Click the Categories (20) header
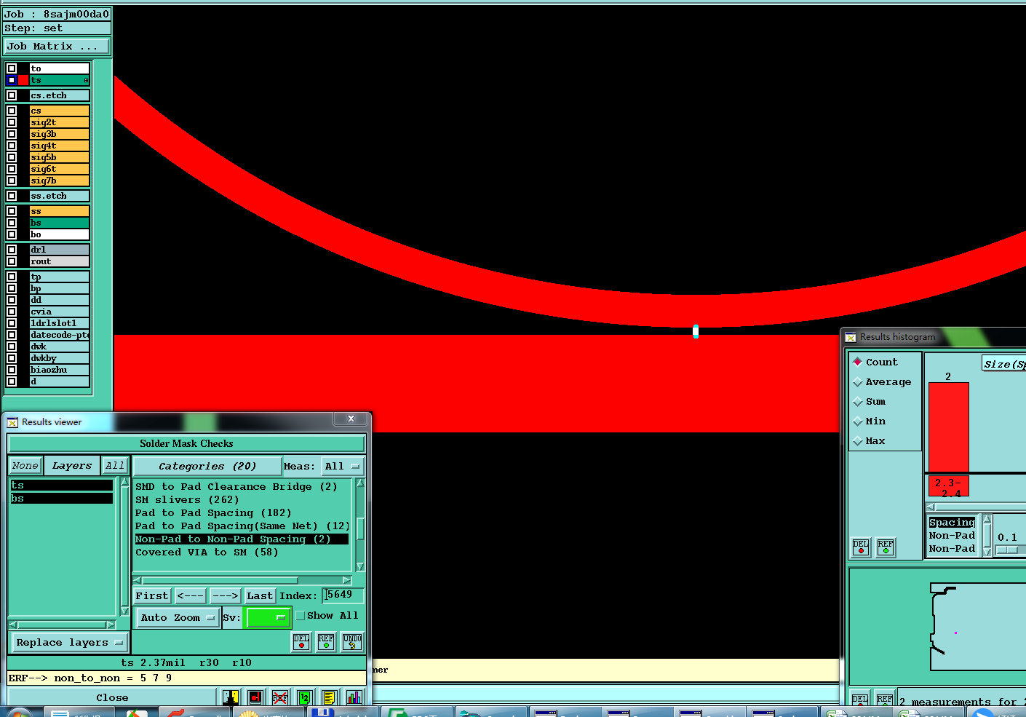 coord(207,466)
